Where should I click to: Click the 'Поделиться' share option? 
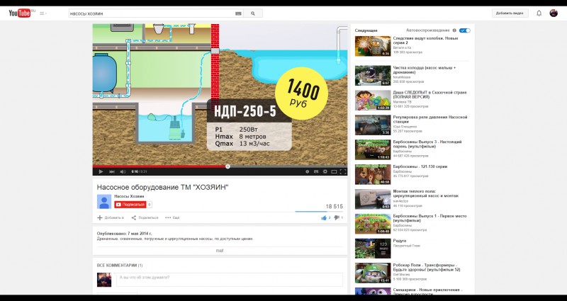[x=145, y=217]
